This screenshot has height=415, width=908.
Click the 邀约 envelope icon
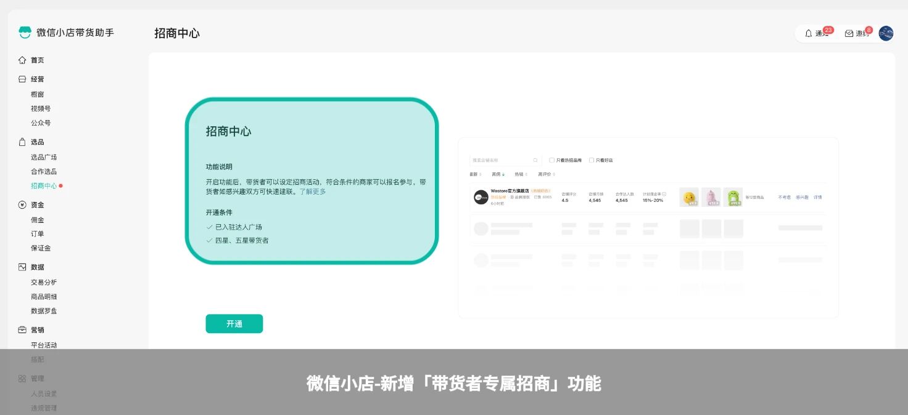[849, 33]
